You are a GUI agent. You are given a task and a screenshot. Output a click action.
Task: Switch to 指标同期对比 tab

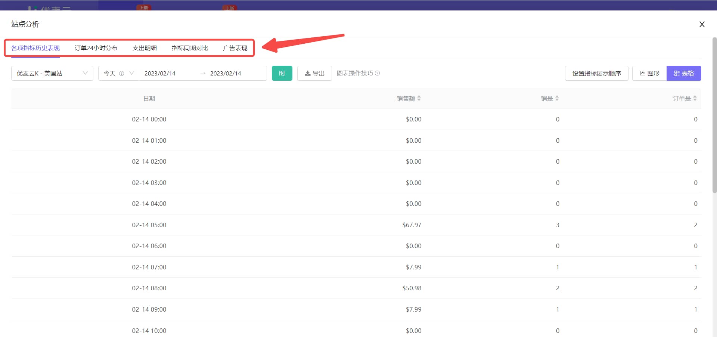190,48
